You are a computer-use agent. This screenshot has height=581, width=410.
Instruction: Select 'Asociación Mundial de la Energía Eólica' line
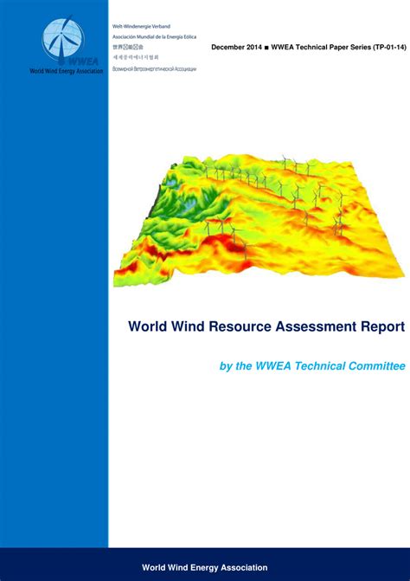[x=154, y=37]
